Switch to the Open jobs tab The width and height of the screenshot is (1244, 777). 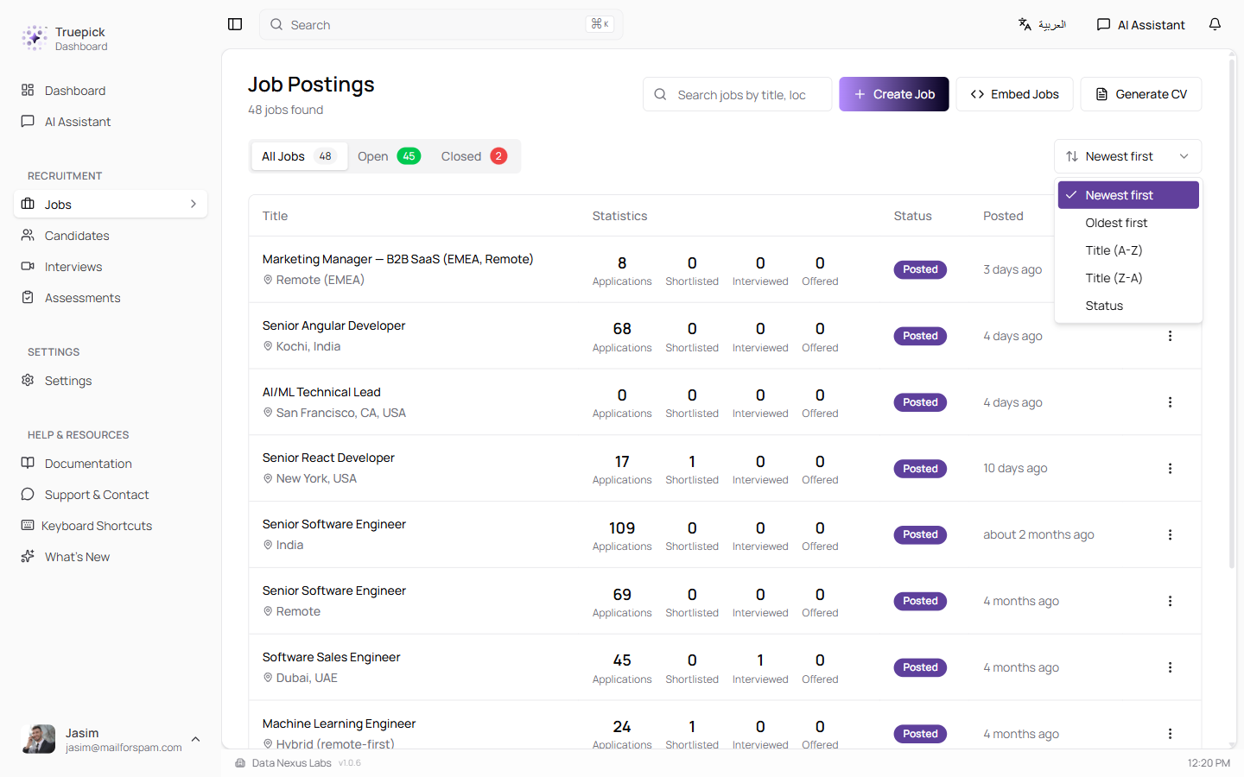pos(388,156)
